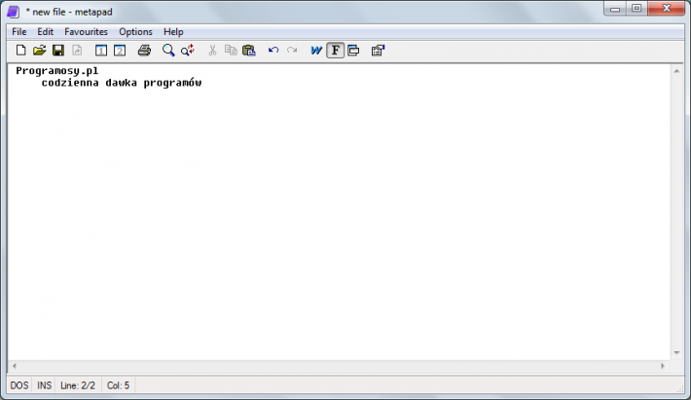Switch to primary font icon labeled 1
Viewport: 691px width, 400px height.
click(101, 51)
